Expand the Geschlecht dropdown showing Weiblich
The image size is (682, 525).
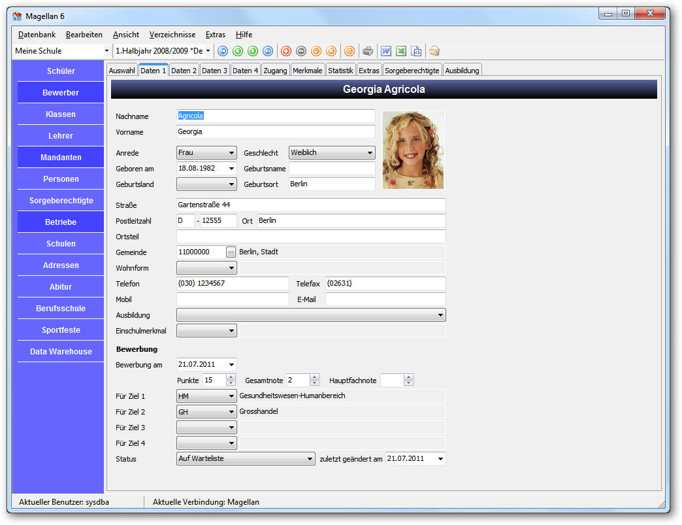[370, 153]
